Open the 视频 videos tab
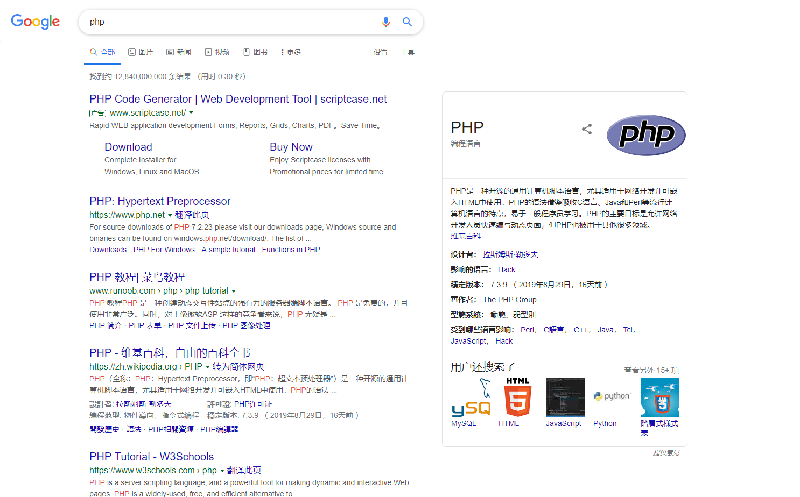 [217, 52]
